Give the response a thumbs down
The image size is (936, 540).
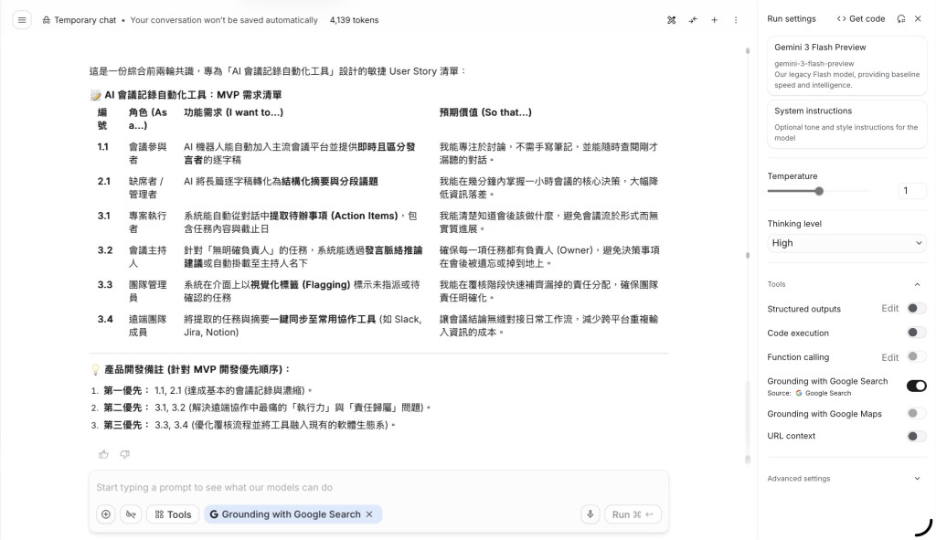click(x=124, y=455)
